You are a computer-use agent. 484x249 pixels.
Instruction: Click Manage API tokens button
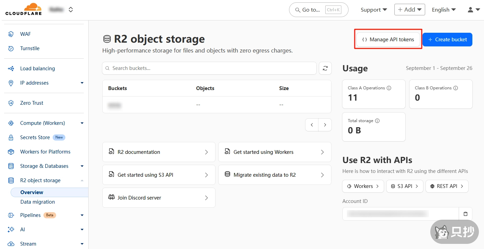tap(388, 40)
